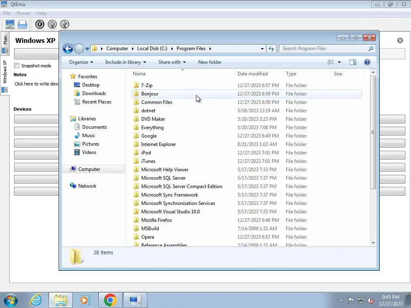Open Pictures library

[x=91, y=144]
